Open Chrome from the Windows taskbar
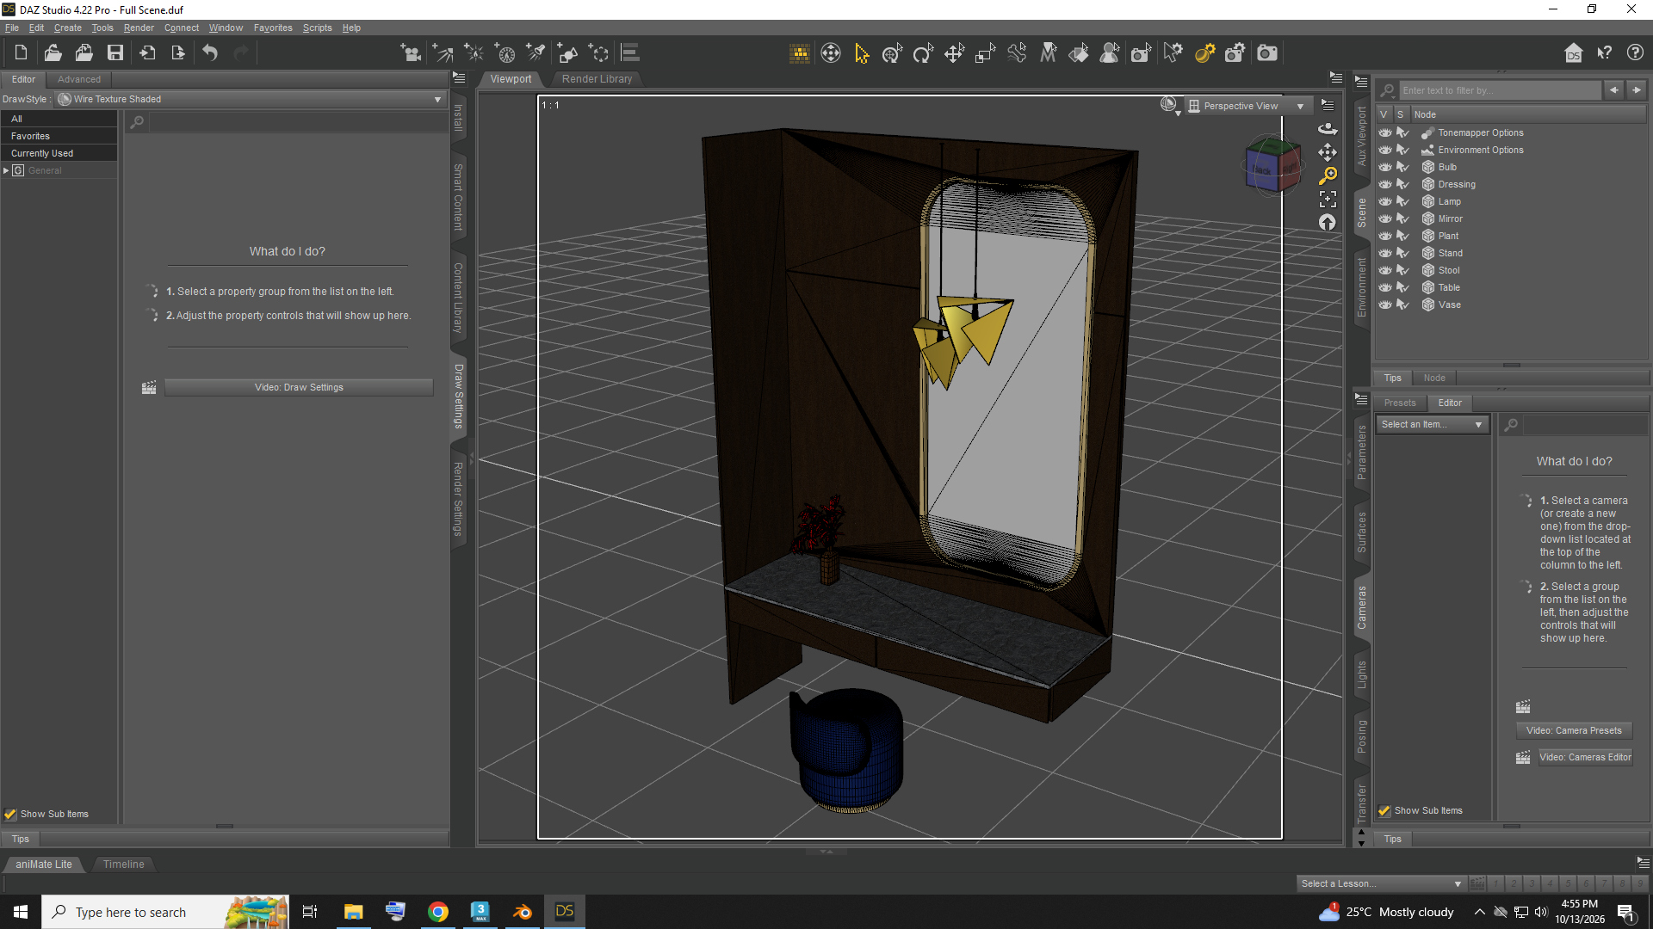 pyautogui.click(x=438, y=912)
